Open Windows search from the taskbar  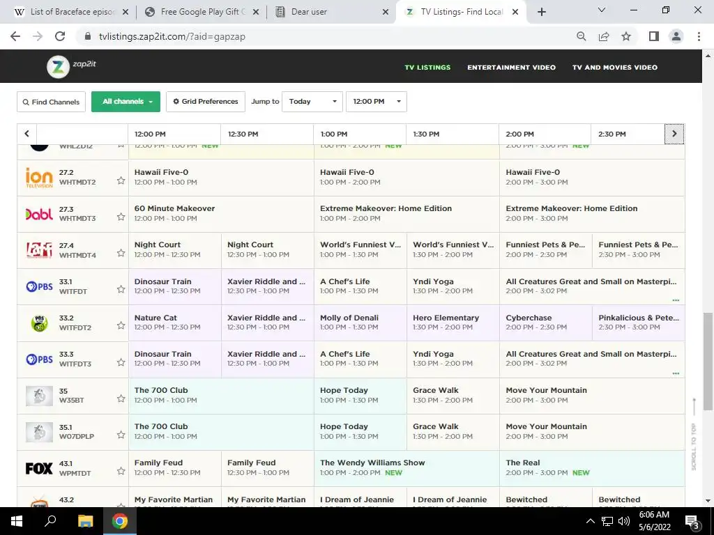coord(50,521)
